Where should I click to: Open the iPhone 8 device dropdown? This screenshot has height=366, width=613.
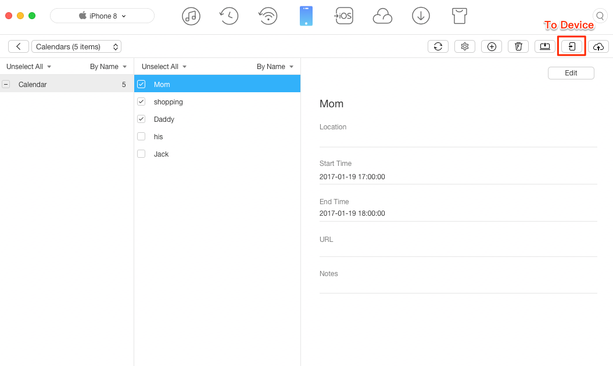tap(102, 16)
